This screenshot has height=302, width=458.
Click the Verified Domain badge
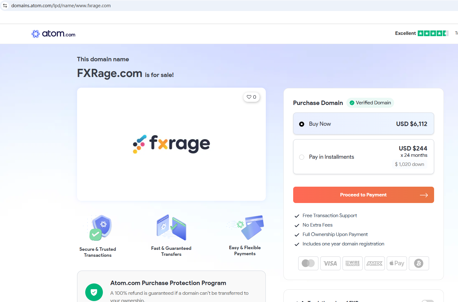point(370,103)
